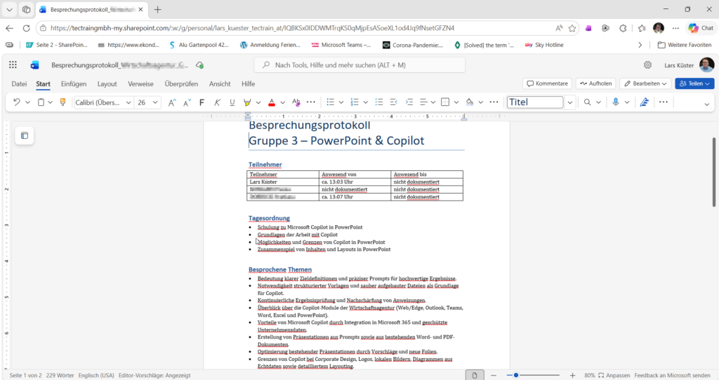Screen dimensions: 719x380
Task: Click the red font color icon
Action: (272, 102)
